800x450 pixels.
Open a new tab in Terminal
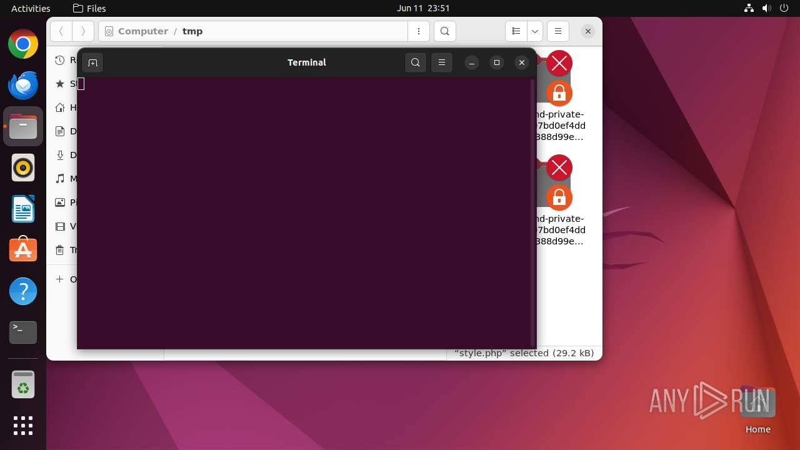click(x=92, y=62)
